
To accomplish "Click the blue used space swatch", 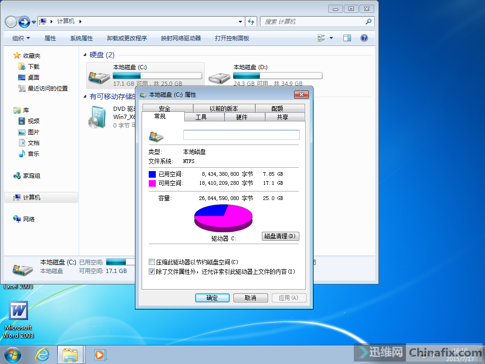I will (x=152, y=174).
